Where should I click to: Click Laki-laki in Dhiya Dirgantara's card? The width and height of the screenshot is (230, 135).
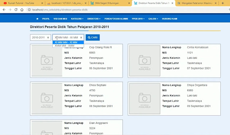click(192, 96)
